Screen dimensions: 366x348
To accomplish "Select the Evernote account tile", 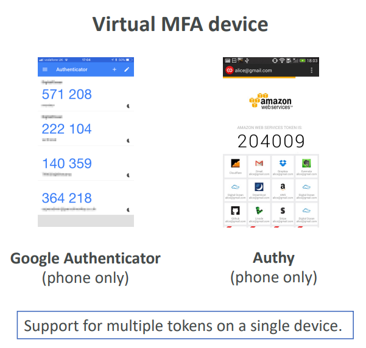I will click(x=307, y=165).
